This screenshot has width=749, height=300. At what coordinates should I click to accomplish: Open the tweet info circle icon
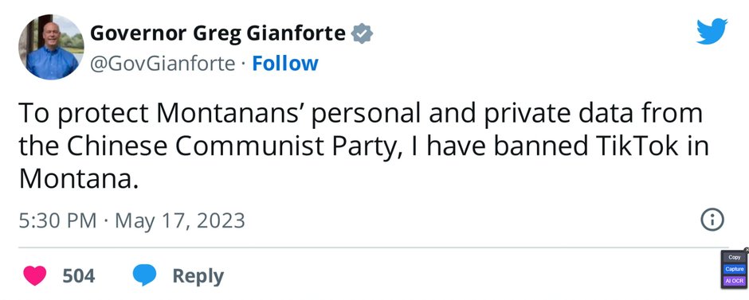712,220
